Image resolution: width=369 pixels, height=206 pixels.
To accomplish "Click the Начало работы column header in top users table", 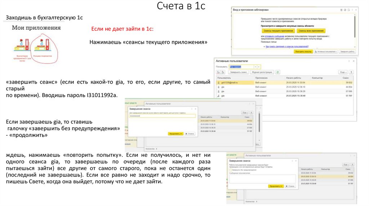I will click(297, 78).
